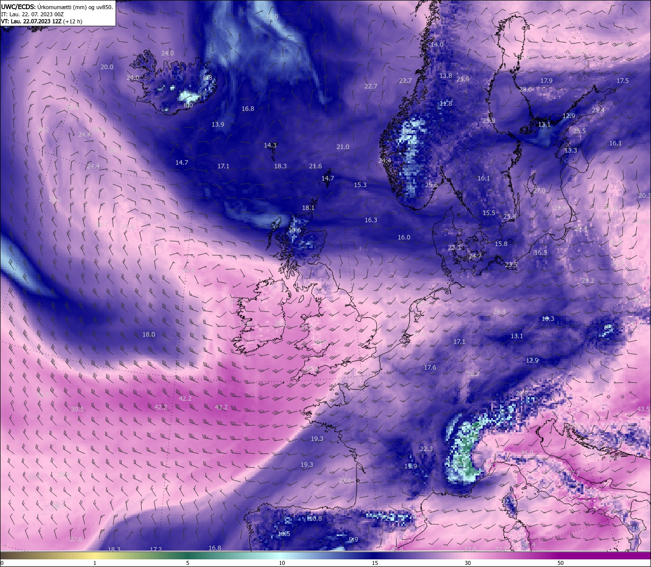
Task: Click the colorbar tick label 1
Action: pyautogui.click(x=95, y=563)
